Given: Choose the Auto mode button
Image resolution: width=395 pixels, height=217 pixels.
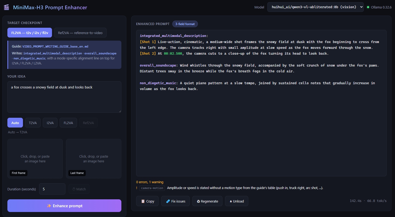Looking at the screenshot, I should coord(15,123).
